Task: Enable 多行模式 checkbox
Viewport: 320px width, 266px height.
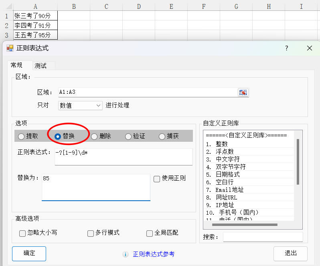Action: click(91, 233)
